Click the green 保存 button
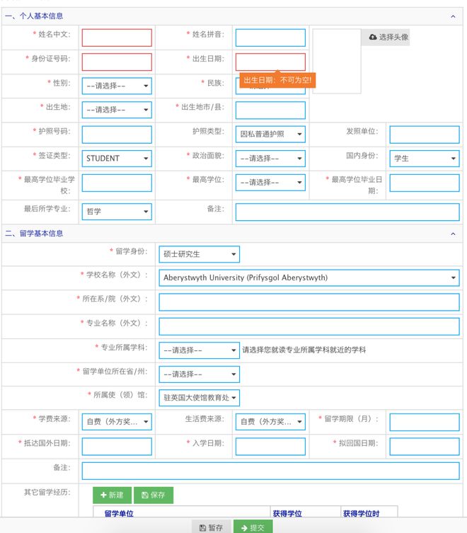Screen dimensions: 467x533 pos(154,495)
